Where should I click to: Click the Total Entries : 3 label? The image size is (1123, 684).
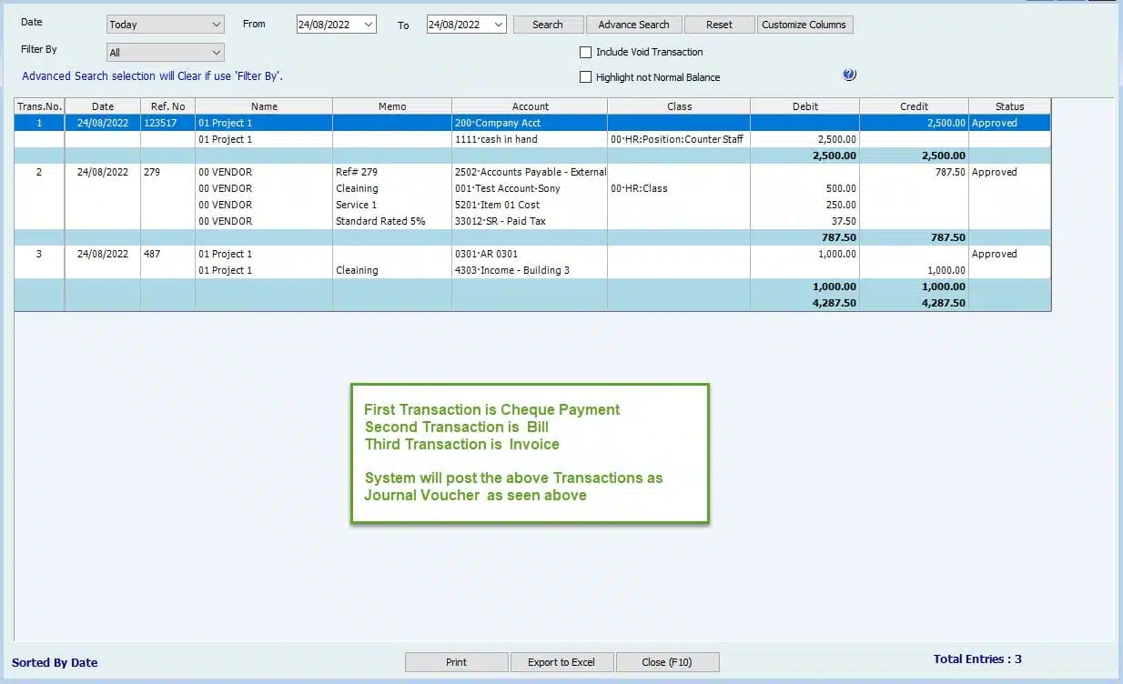tap(977, 659)
